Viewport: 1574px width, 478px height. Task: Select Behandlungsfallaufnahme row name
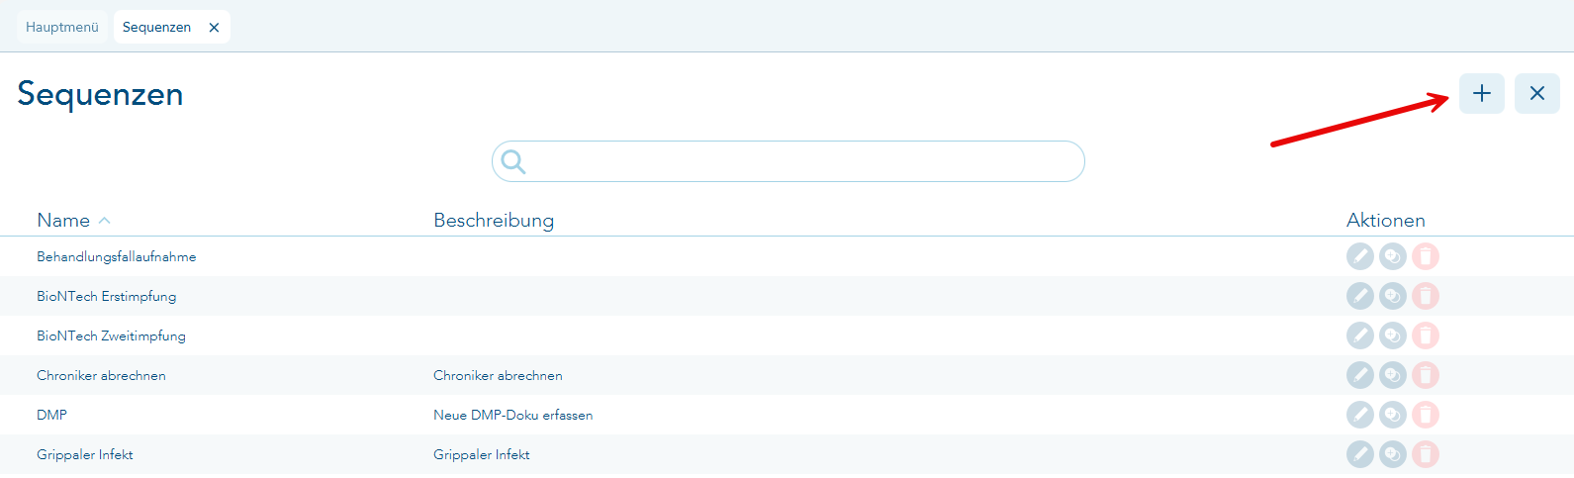(117, 256)
